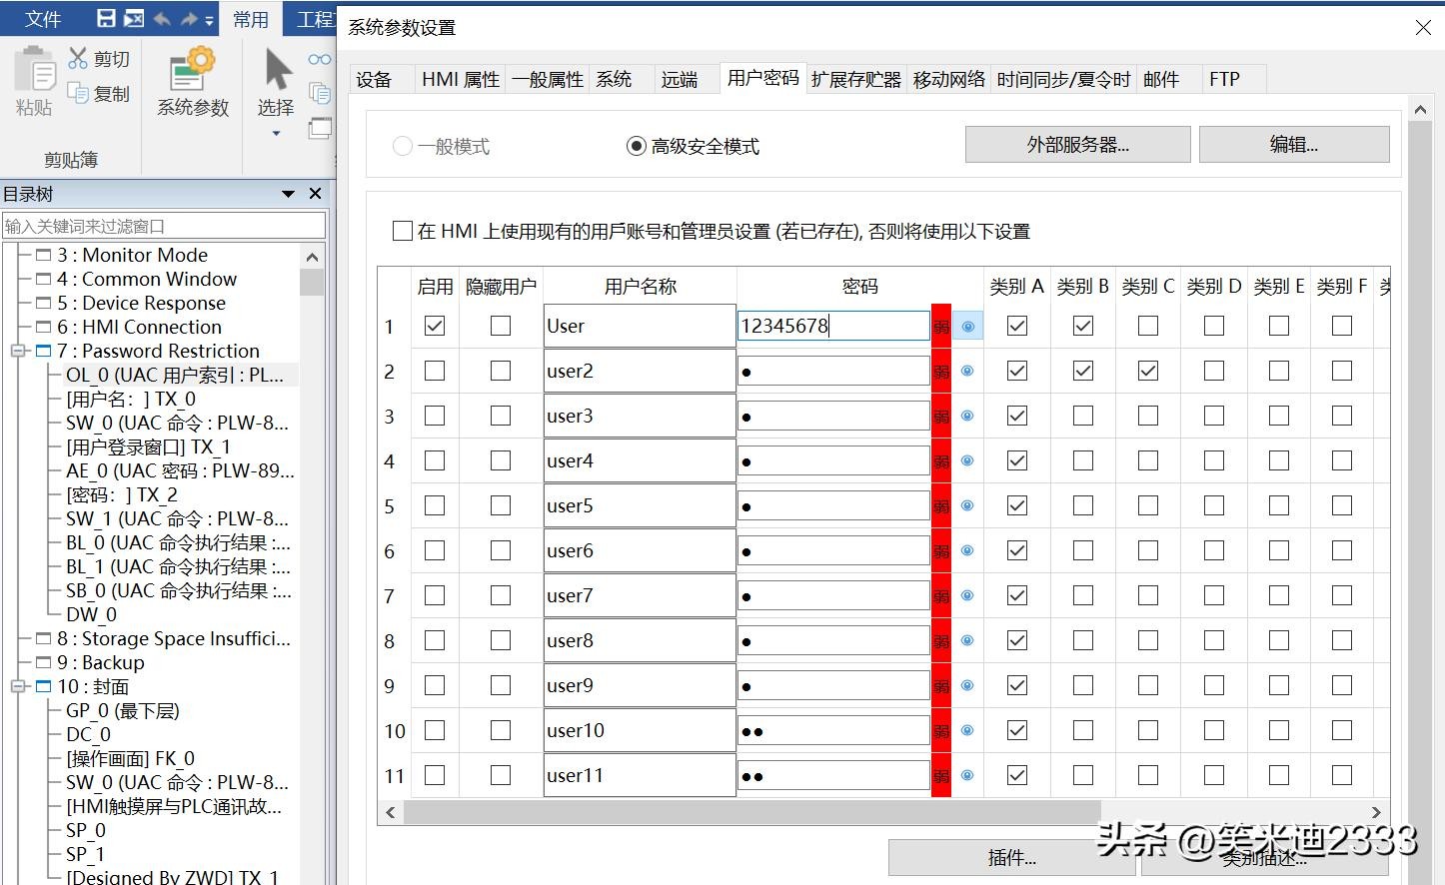The width and height of the screenshot is (1445, 885).
Task: Reveal password for user2 with eye icon
Action: click(967, 372)
